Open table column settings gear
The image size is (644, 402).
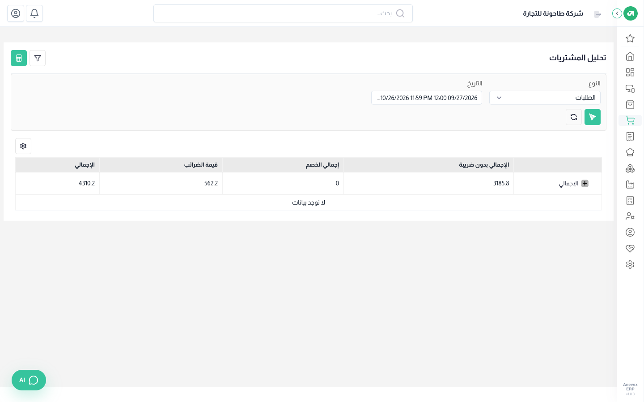click(23, 146)
